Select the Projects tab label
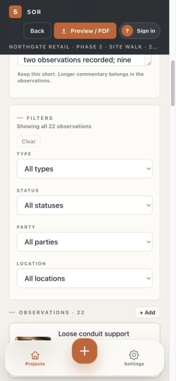This screenshot has height=381, width=176. coord(35,364)
